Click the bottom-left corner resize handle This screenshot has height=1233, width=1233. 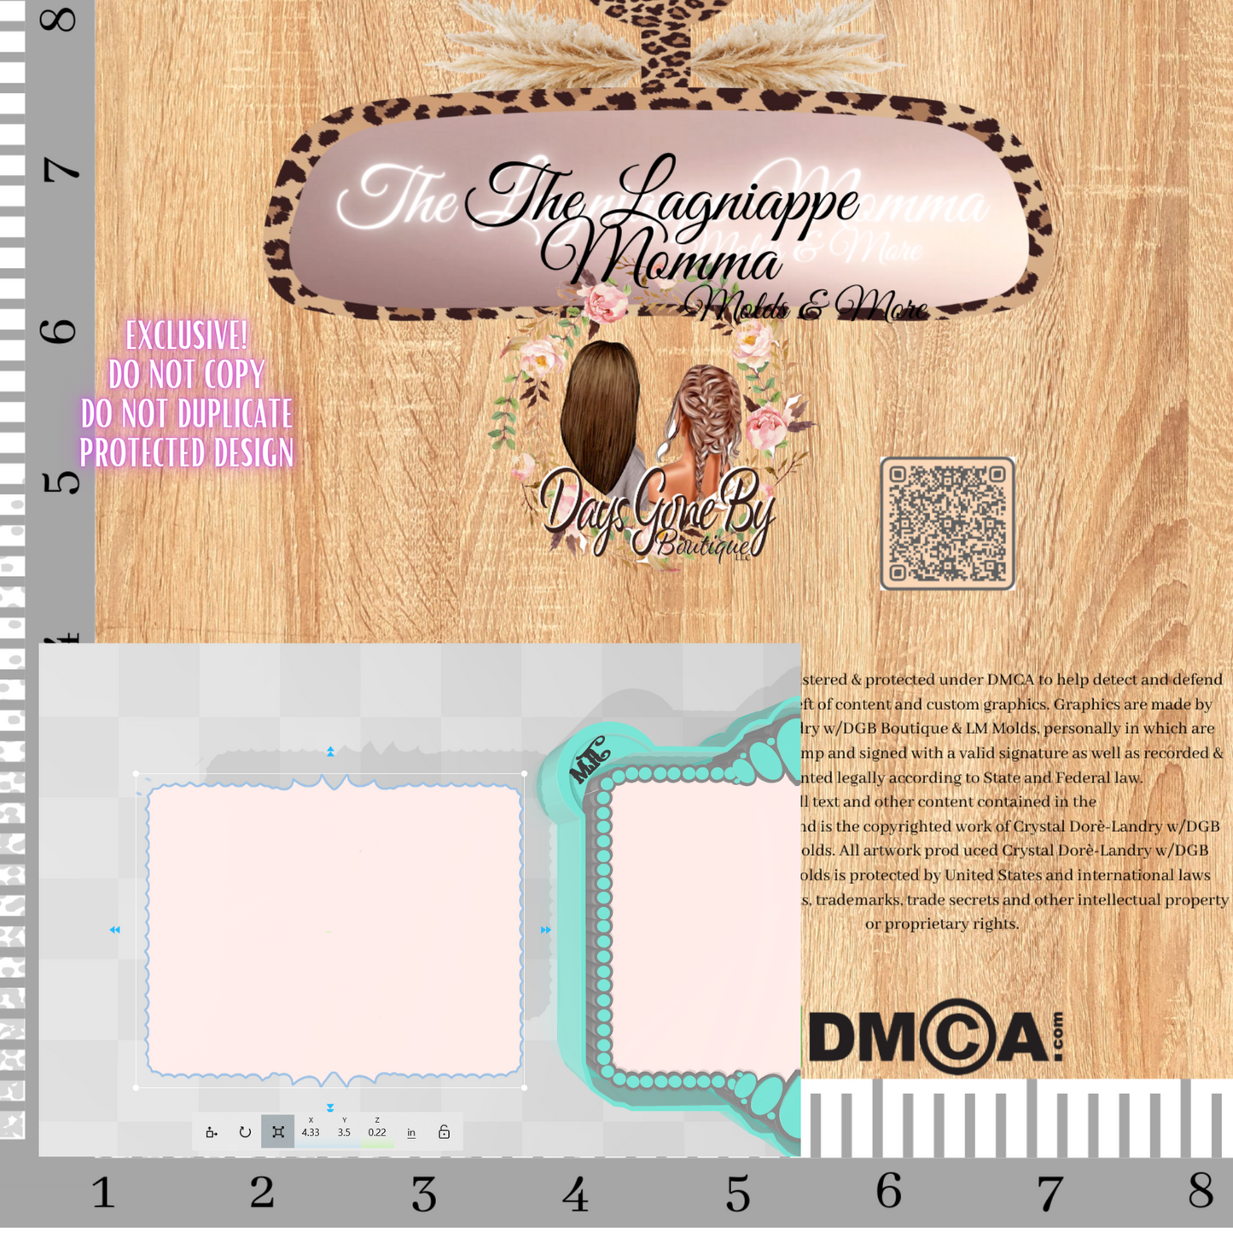point(137,1088)
